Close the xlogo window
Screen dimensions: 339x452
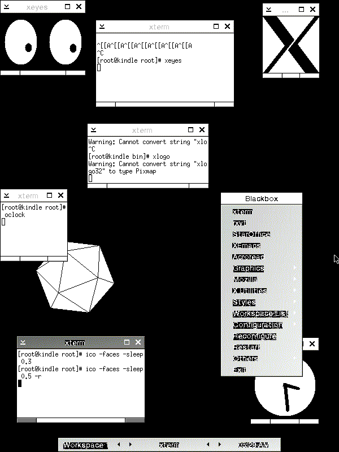[x=312, y=9]
